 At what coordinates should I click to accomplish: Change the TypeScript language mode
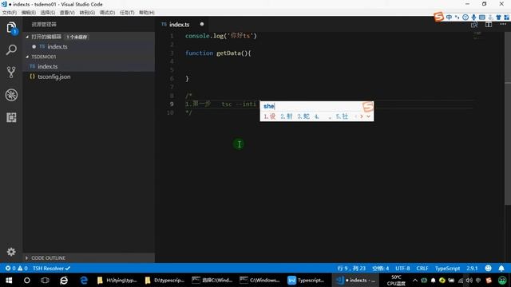pos(447,268)
